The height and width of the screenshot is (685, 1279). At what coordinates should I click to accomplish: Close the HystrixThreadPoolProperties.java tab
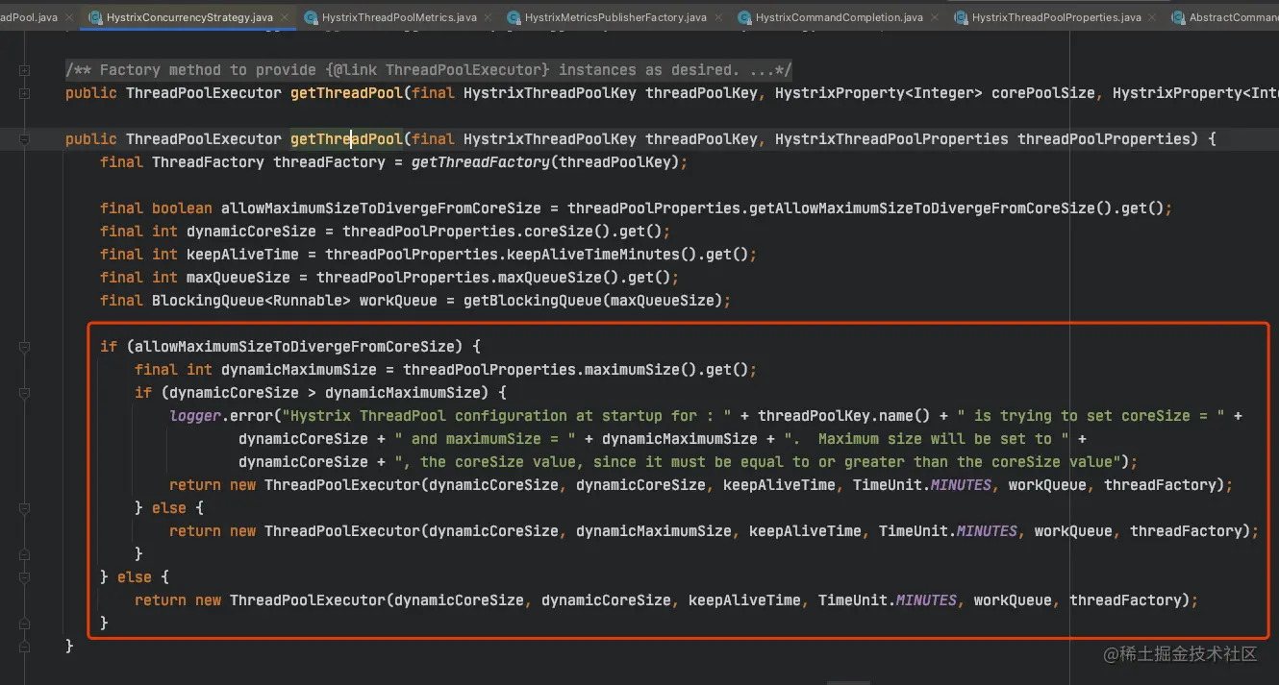(1153, 17)
